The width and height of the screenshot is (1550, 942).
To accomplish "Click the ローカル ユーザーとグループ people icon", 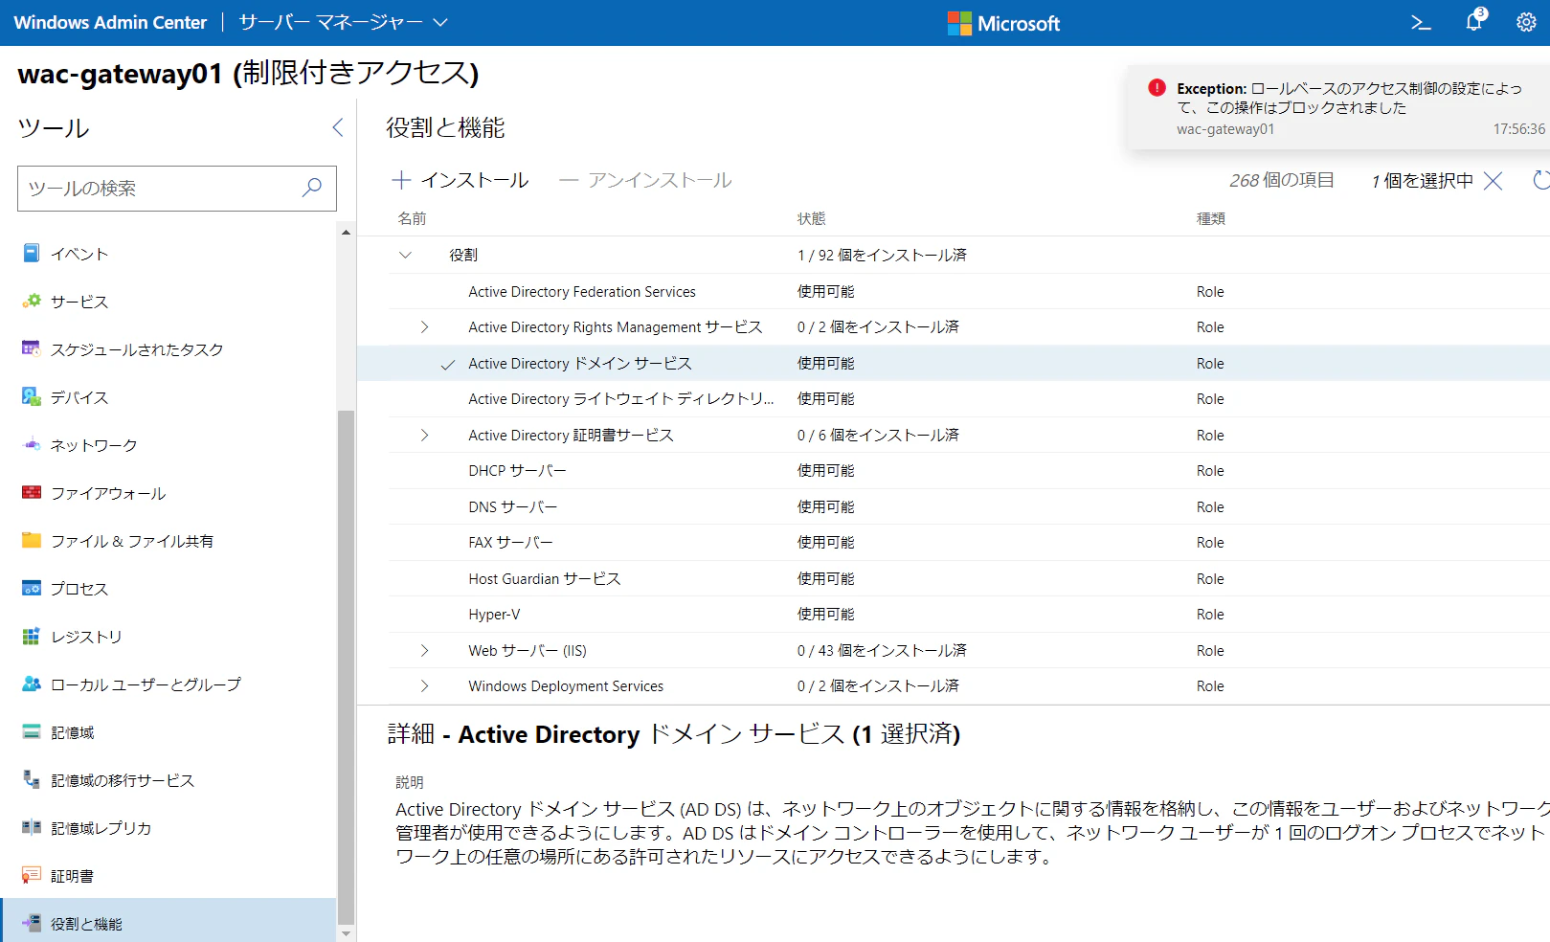I will coord(32,684).
